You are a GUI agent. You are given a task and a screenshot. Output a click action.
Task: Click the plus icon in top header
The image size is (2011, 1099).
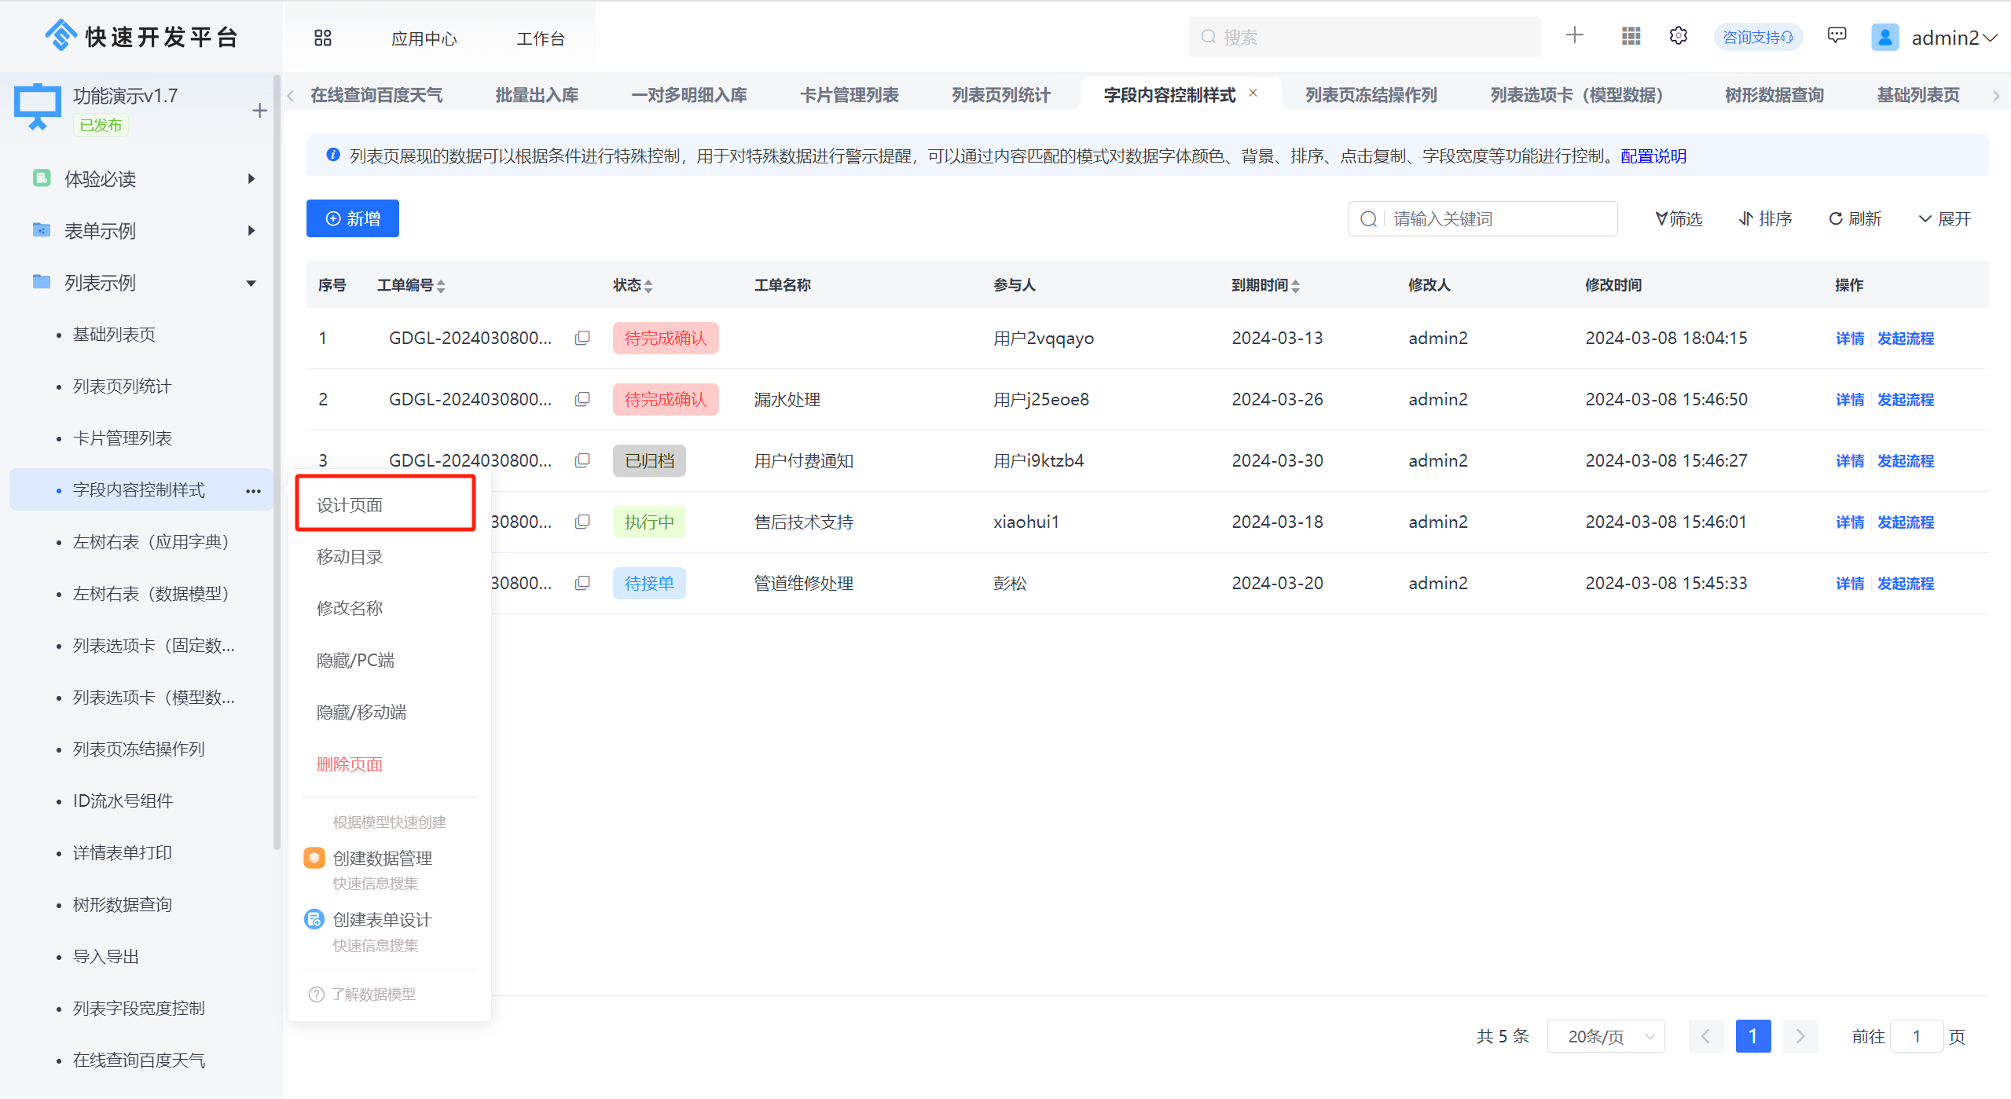click(x=1574, y=35)
